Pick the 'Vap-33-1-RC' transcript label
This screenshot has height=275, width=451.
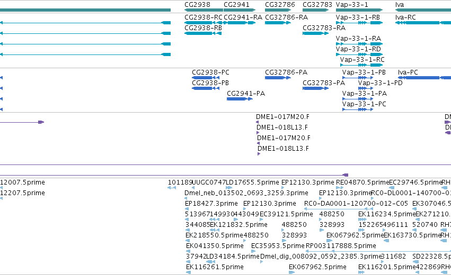[x=362, y=60]
